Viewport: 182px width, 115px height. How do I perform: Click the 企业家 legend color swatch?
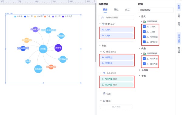click(15, 17)
